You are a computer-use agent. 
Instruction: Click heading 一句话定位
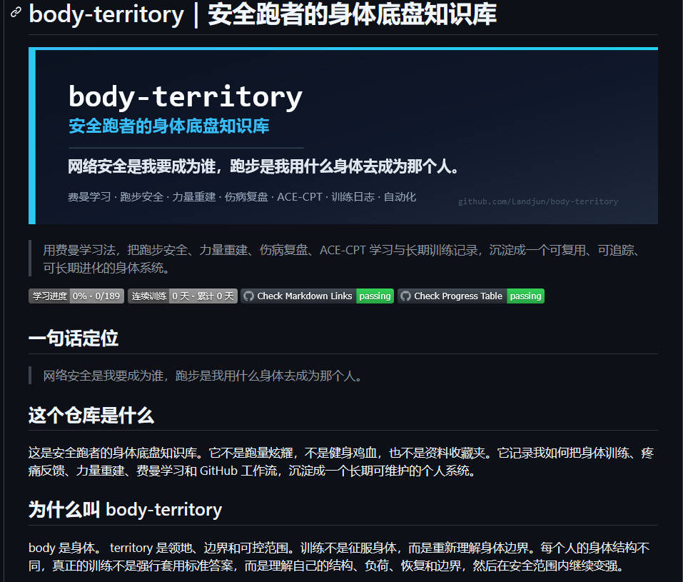point(74,338)
